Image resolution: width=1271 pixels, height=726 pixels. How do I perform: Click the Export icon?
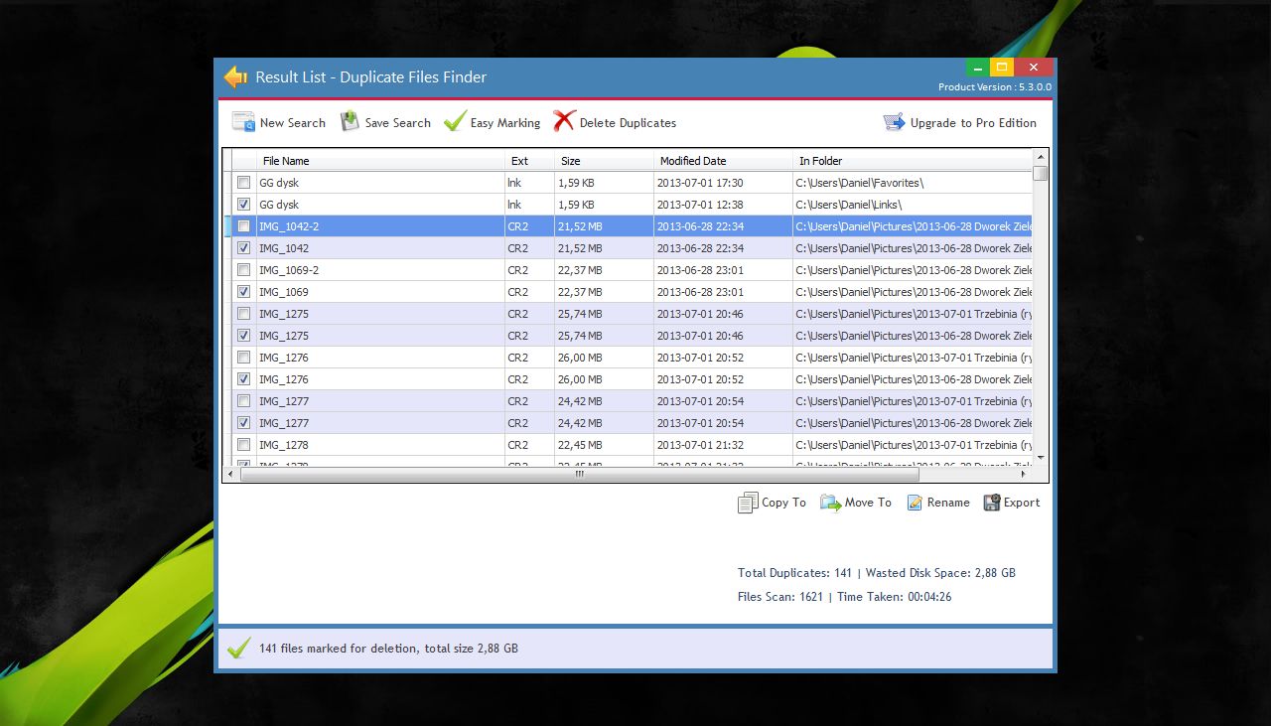(991, 503)
